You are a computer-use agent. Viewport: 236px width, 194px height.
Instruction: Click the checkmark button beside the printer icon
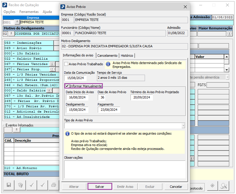[43, 185]
